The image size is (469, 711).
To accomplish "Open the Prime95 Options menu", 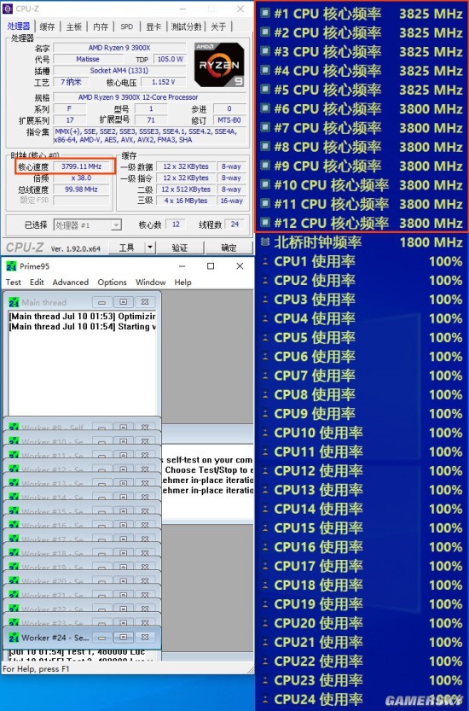I will (112, 282).
